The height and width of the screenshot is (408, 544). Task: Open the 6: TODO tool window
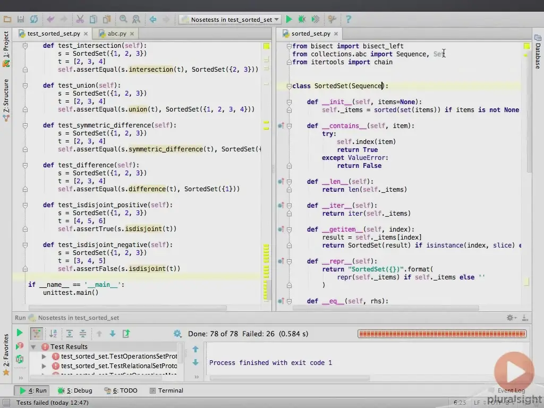tap(121, 390)
